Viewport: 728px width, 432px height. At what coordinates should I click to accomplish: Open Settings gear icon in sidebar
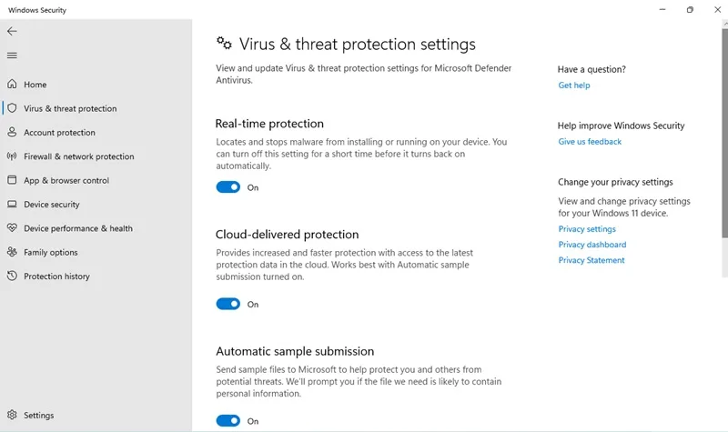(x=12, y=415)
